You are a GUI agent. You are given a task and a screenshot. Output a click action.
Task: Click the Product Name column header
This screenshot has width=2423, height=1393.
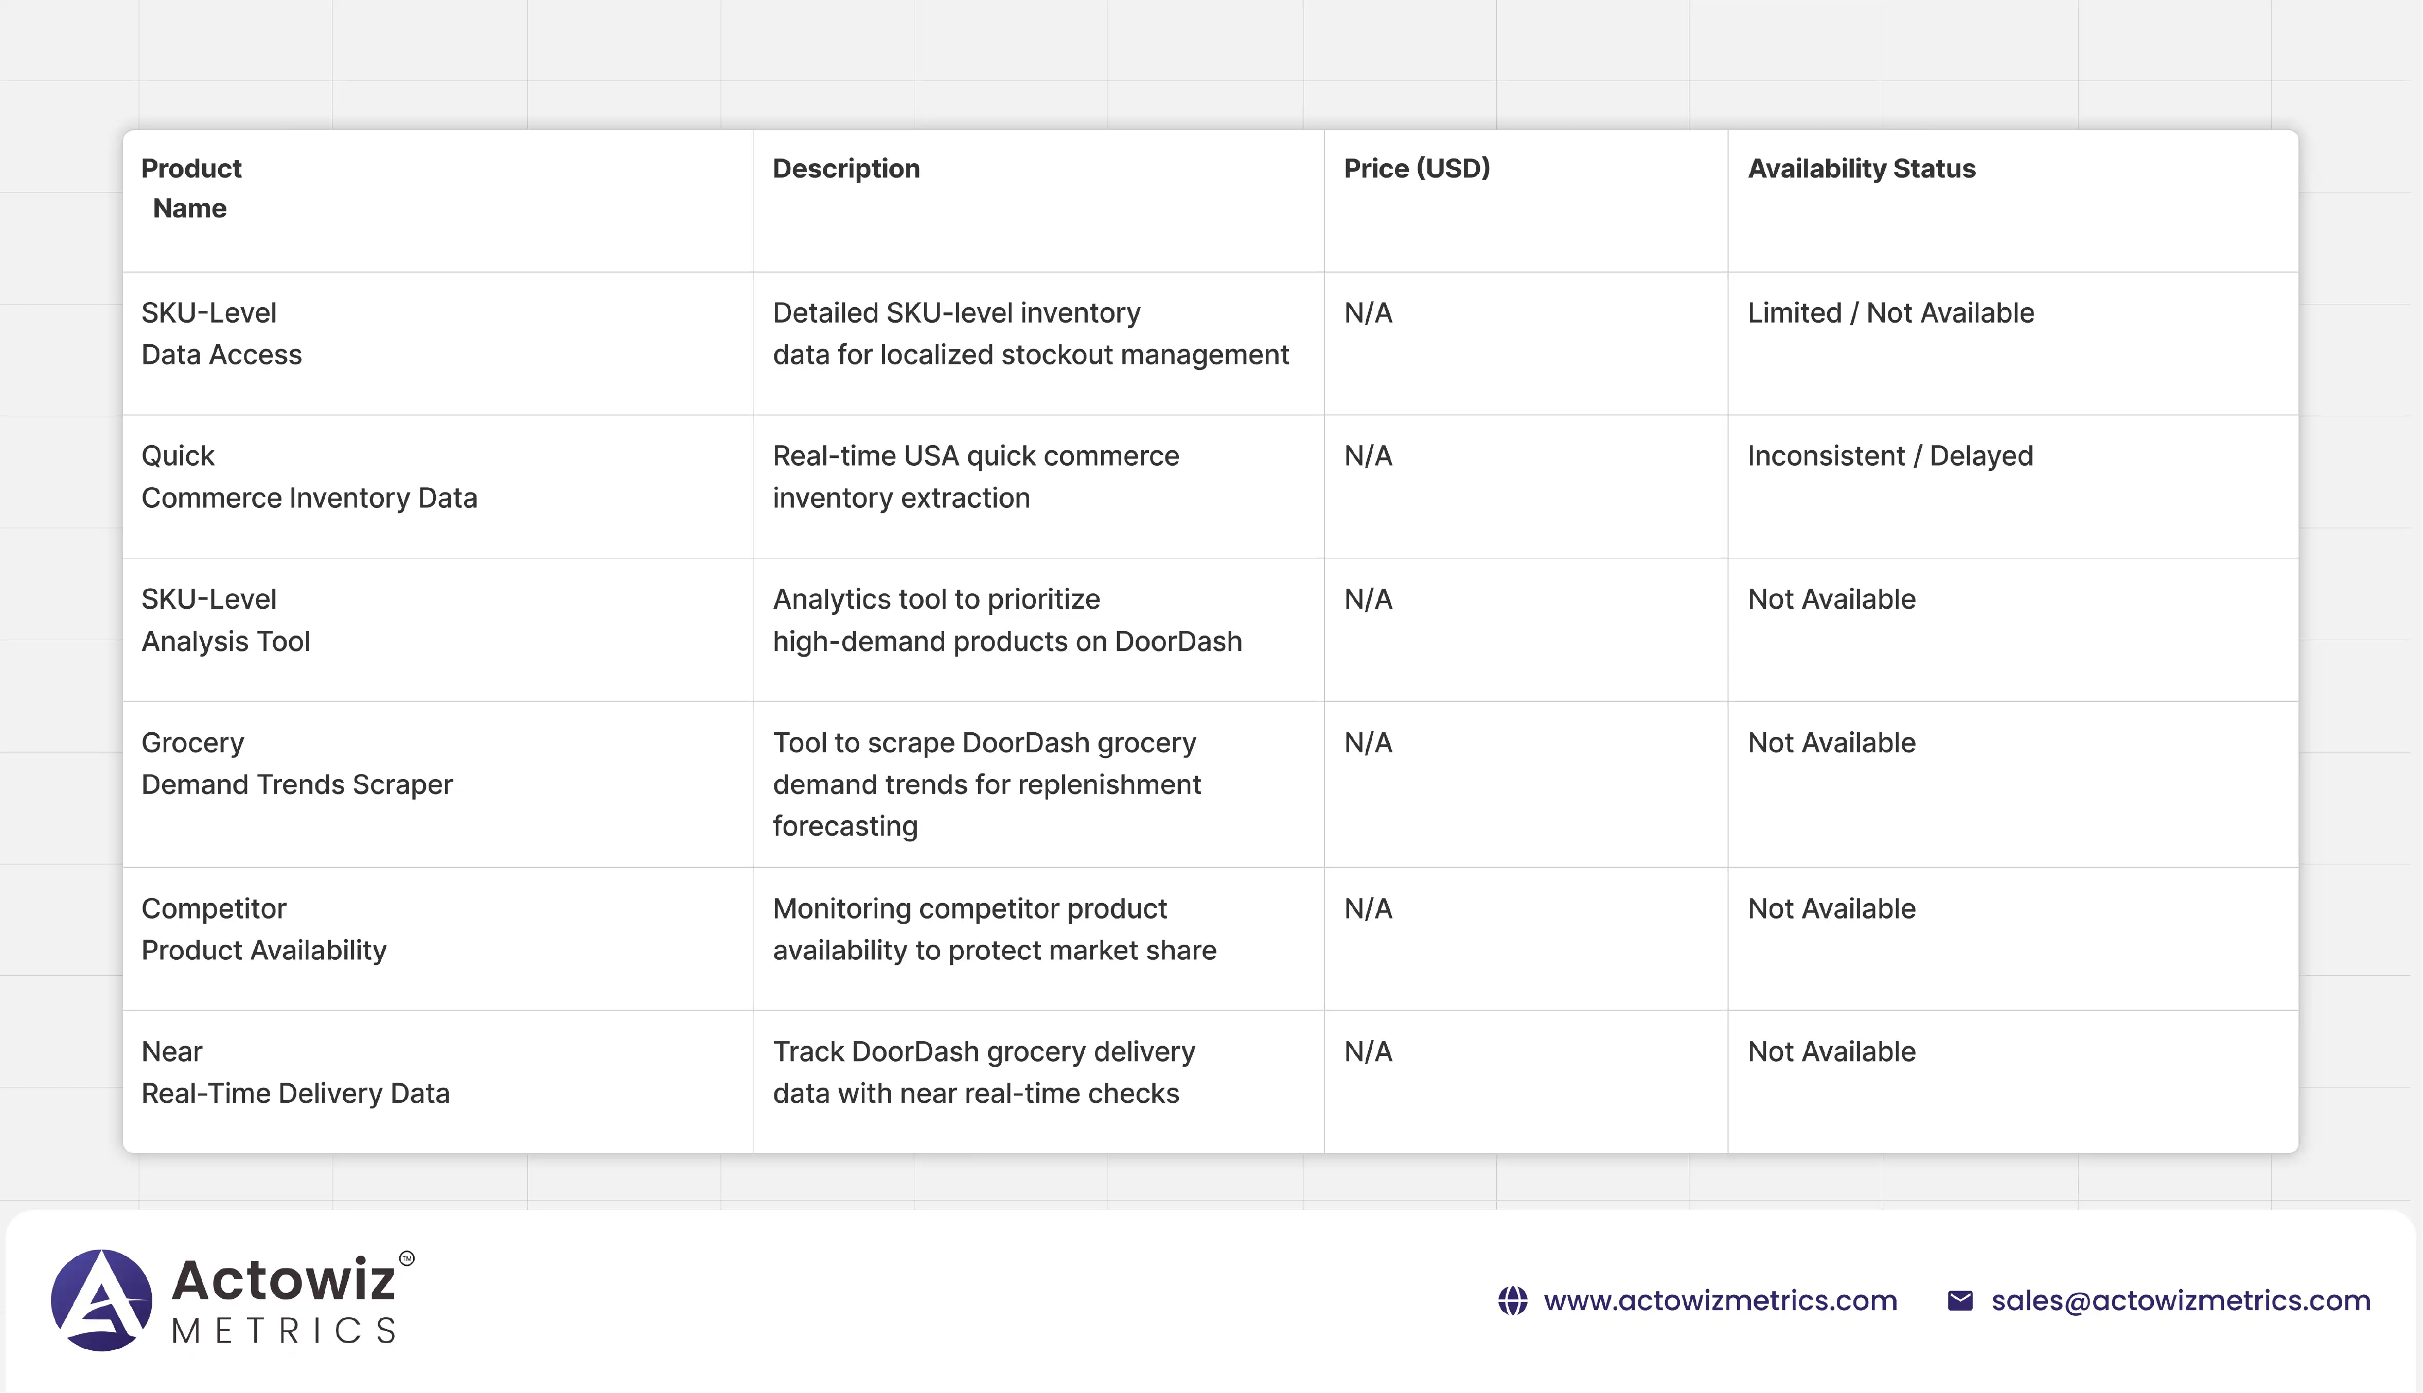[x=191, y=188]
